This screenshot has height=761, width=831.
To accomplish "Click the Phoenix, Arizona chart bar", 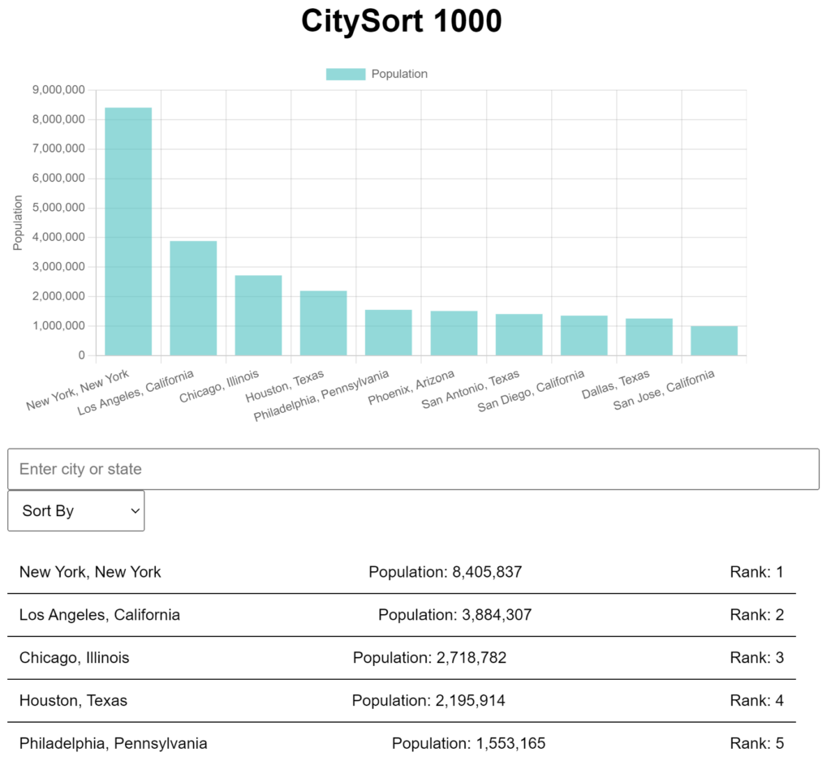I will pyautogui.click(x=454, y=333).
